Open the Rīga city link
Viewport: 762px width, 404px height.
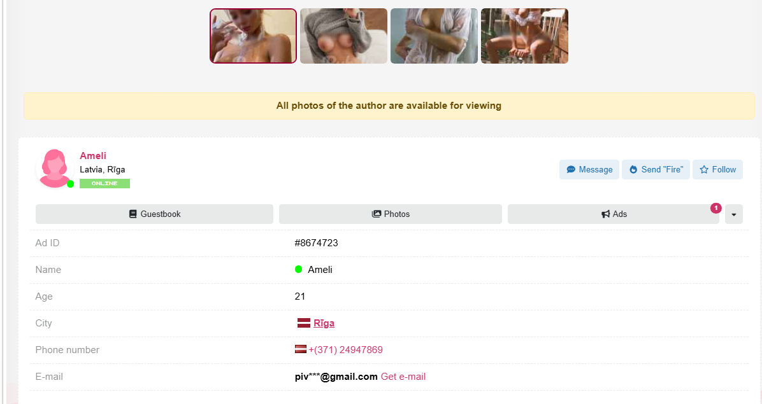[x=324, y=323]
